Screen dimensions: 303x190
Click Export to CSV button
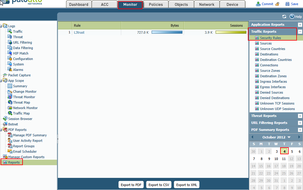coord(159,185)
